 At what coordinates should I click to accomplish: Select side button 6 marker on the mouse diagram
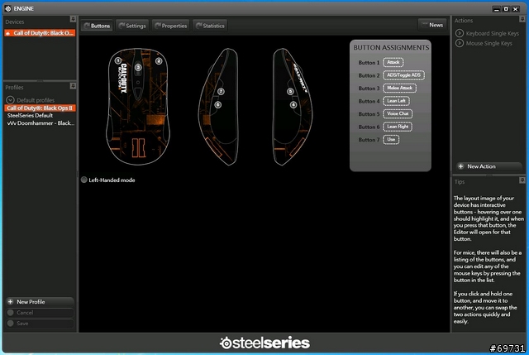click(218, 105)
